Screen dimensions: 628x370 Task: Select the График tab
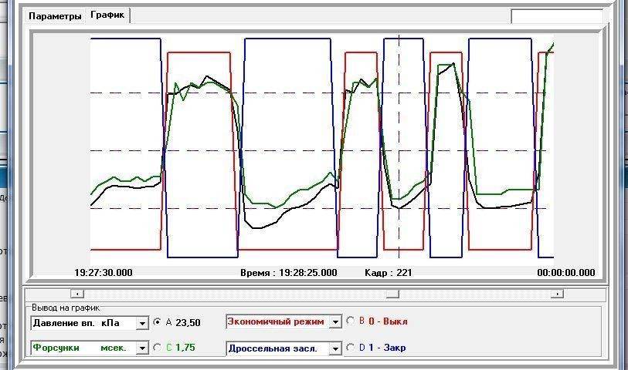[x=107, y=15]
